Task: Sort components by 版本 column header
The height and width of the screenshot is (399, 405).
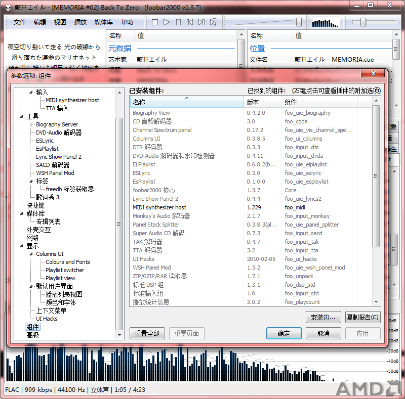Action: point(262,102)
